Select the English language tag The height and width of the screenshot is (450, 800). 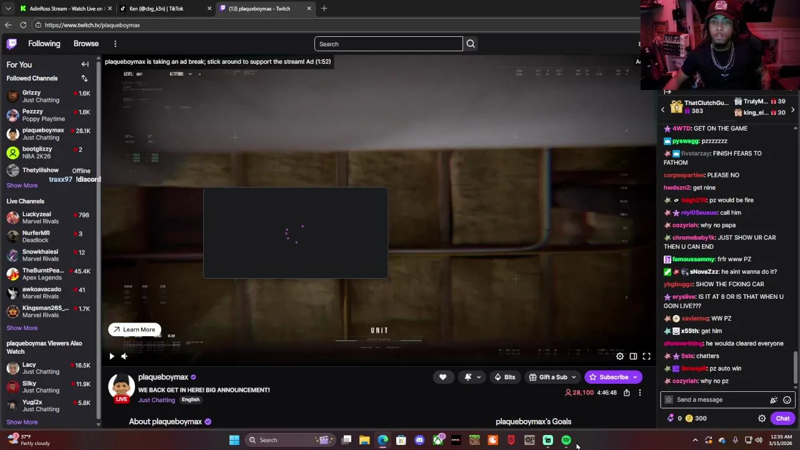pyautogui.click(x=191, y=400)
